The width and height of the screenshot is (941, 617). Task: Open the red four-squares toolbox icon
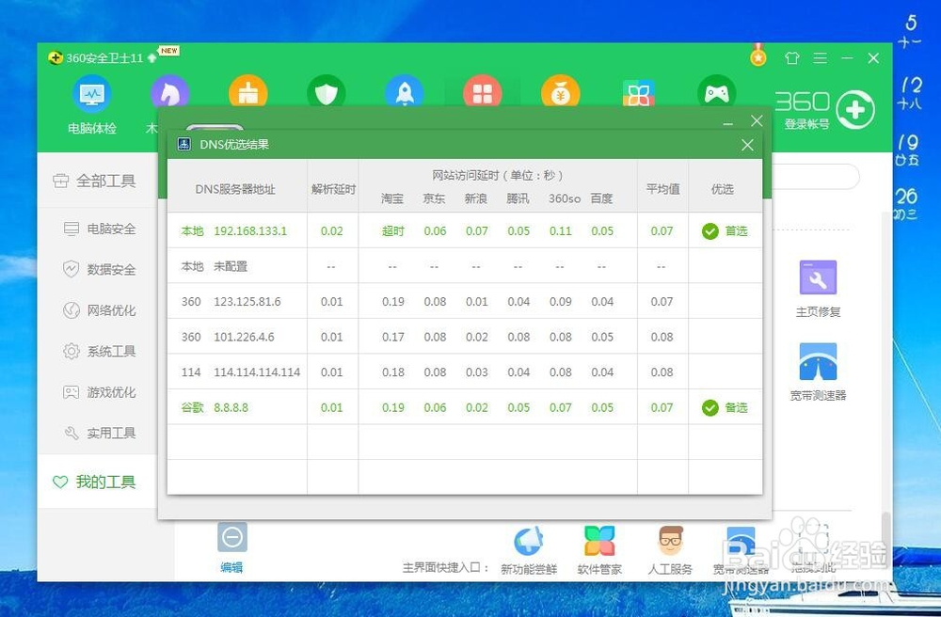pyautogui.click(x=483, y=92)
